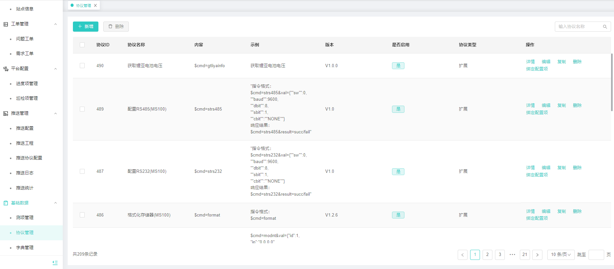Collapse the 工单管理 menu chevron
The image size is (614, 269).
click(x=56, y=24)
